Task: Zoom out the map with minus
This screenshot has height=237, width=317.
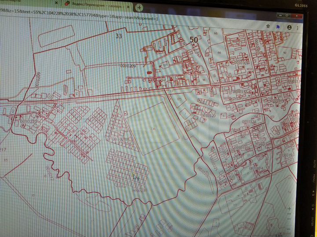Action: click(x=289, y=219)
